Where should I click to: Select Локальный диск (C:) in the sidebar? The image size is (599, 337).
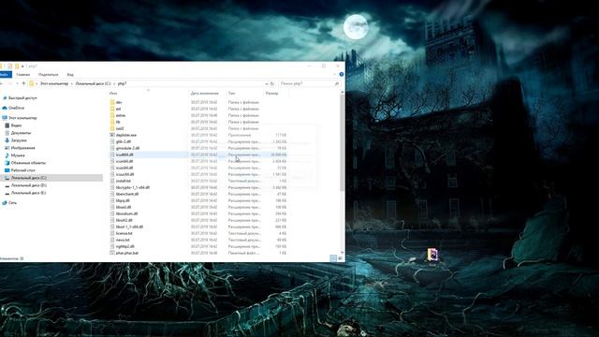[x=29, y=178]
